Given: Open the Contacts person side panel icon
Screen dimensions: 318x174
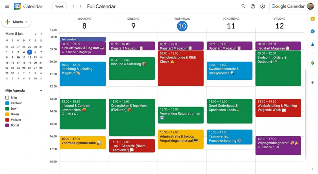Looking at the screenshot, I should pos(312,44).
